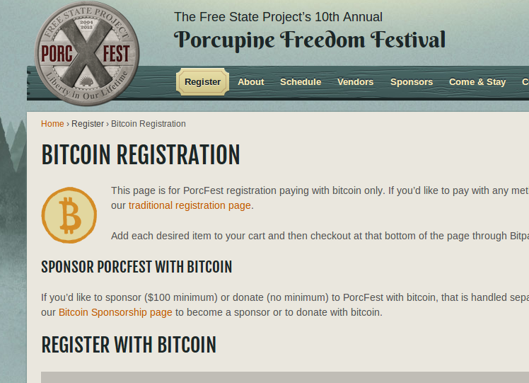Screen dimensions: 529x383
Task: Open the About menu item
Action: [250, 81]
